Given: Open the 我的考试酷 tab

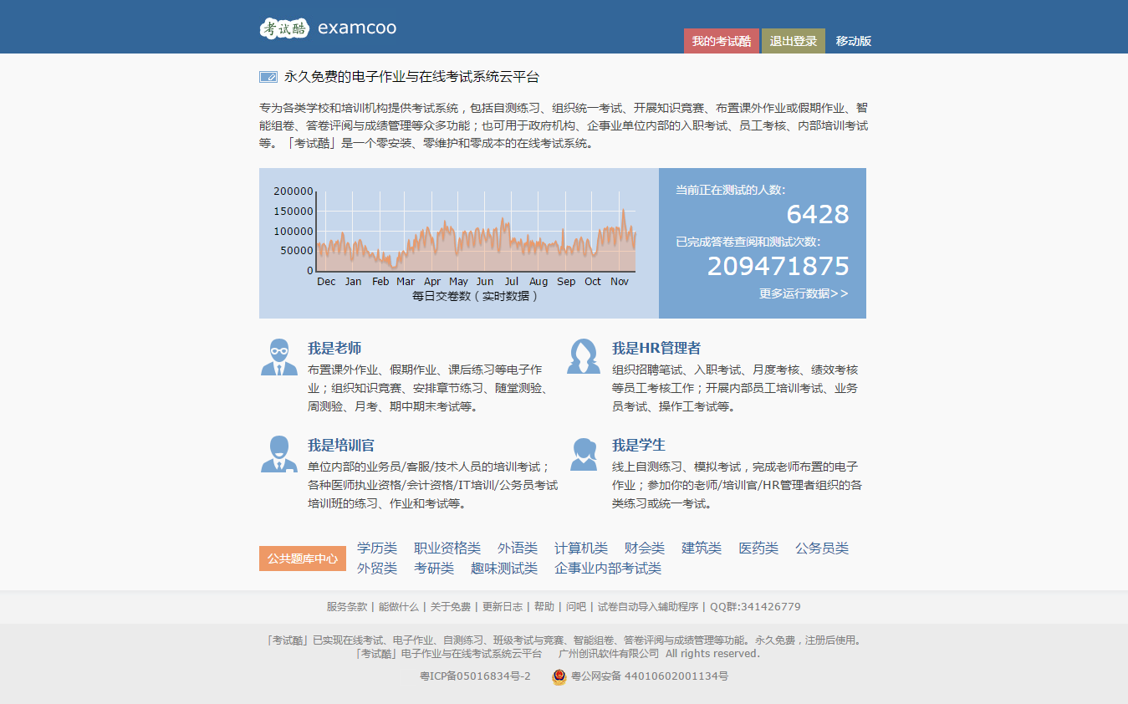Looking at the screenshot, I should (x=722, y=41).
